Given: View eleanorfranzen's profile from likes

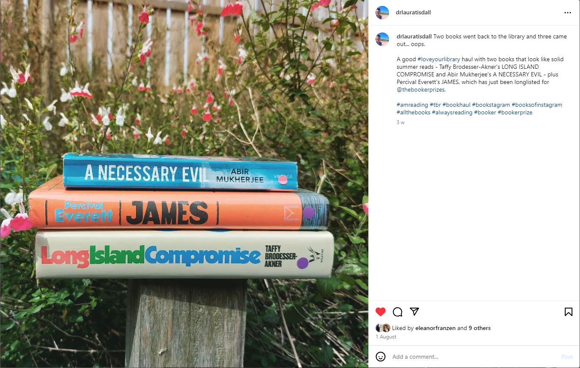Looking at the screenshot, I should pyautogui.click(x=435, y=328).
